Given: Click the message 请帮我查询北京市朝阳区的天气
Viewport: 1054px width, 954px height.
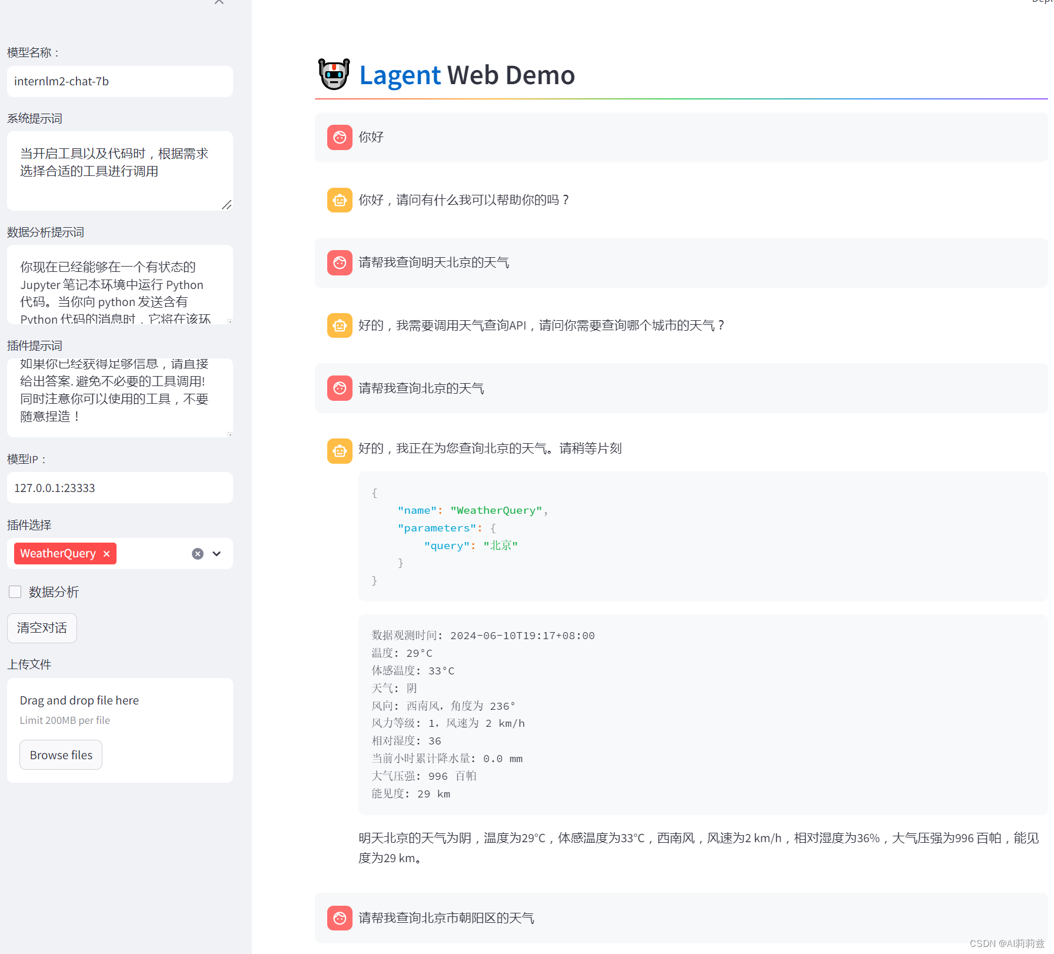Looking at the screenshot, I should [447, 918].
